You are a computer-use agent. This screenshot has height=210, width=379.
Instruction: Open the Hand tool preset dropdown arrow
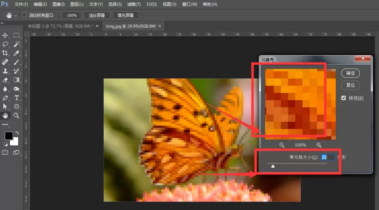(15, 16)
